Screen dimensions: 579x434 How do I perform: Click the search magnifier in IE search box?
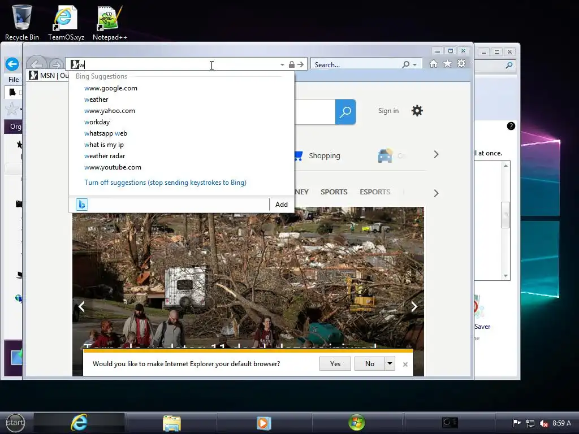(406, 64)
